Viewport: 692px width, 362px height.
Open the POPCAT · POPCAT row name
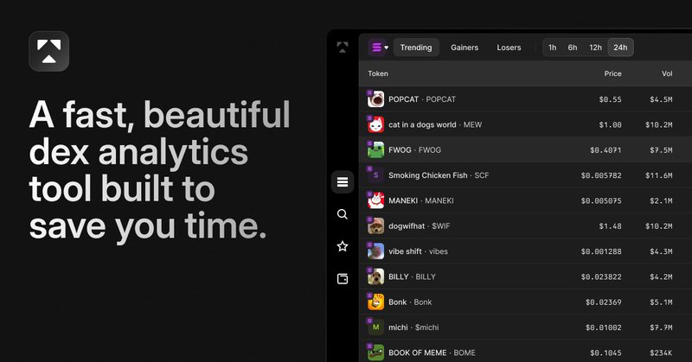click(422, 99)
